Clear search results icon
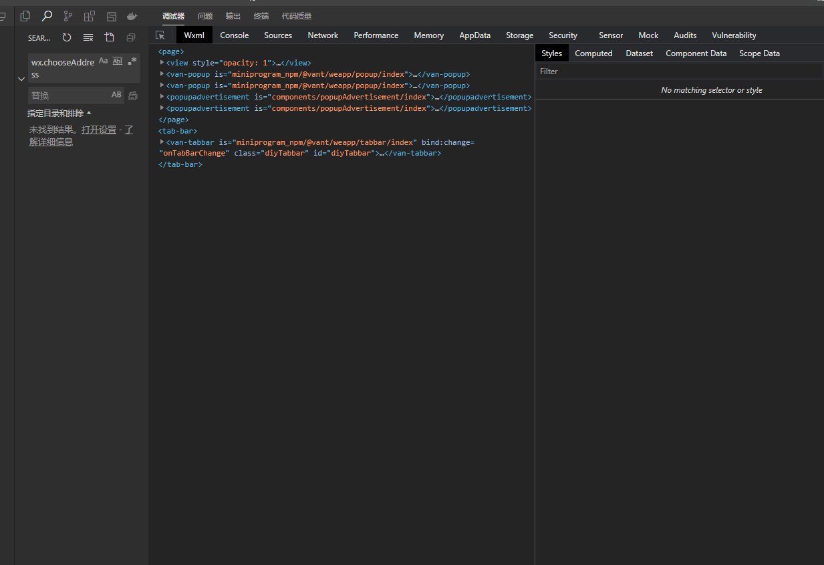This screenshot has height=565, width=824. tap(88, 38)
